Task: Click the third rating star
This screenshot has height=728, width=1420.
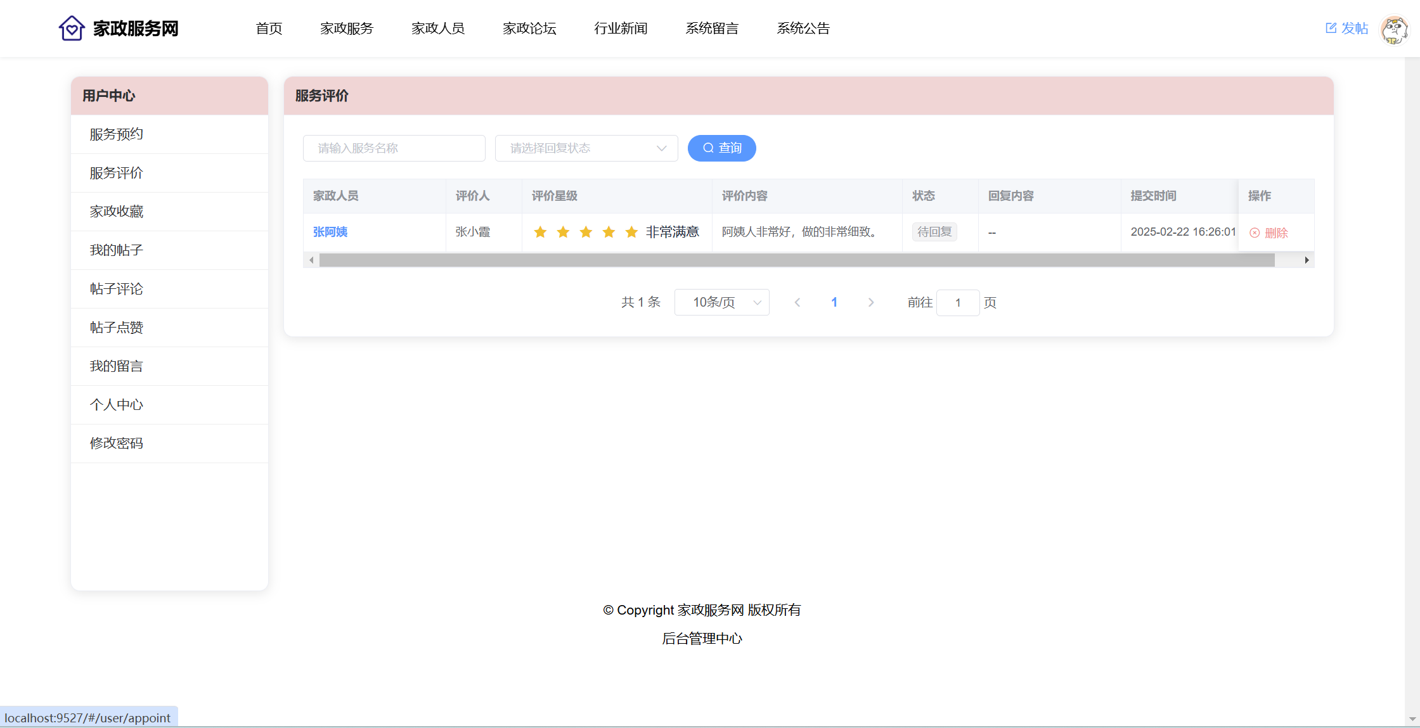Action: pyautogui.click(x=586, y=233)
